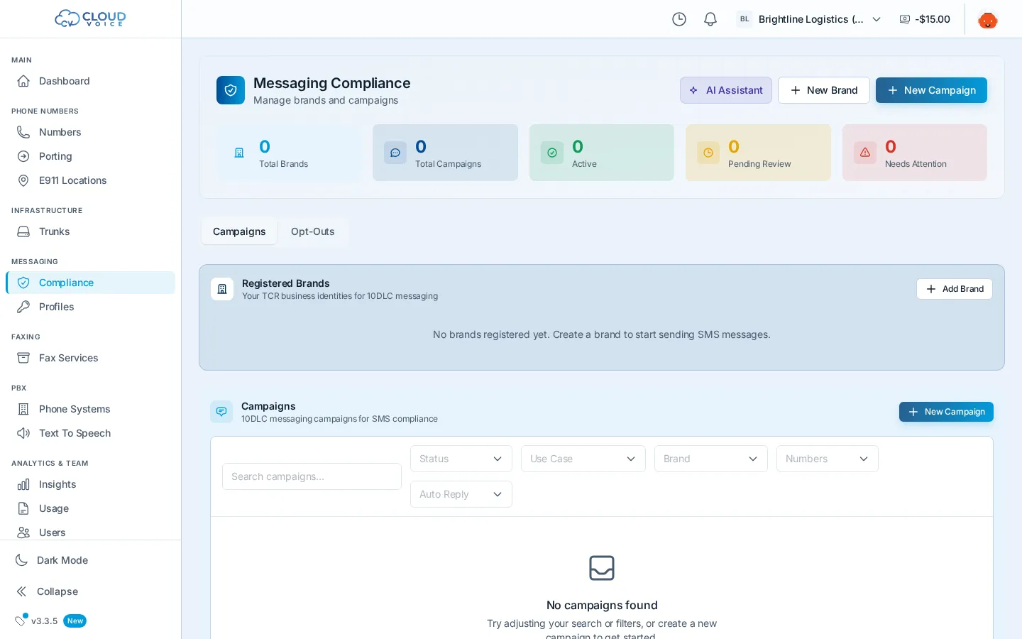This screenshot has height=639, width=1022.
Task: Click New Campaign button in header
Action: (931, 90)
